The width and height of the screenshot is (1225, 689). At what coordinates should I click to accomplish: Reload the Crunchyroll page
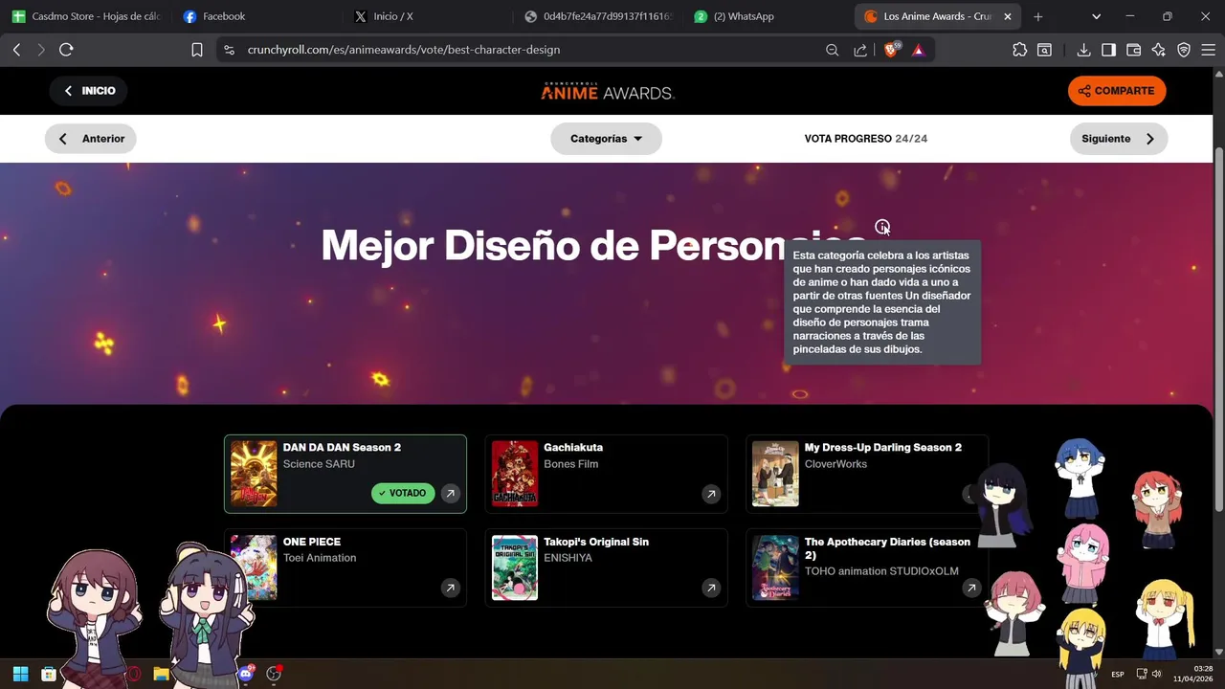(66, 50)
